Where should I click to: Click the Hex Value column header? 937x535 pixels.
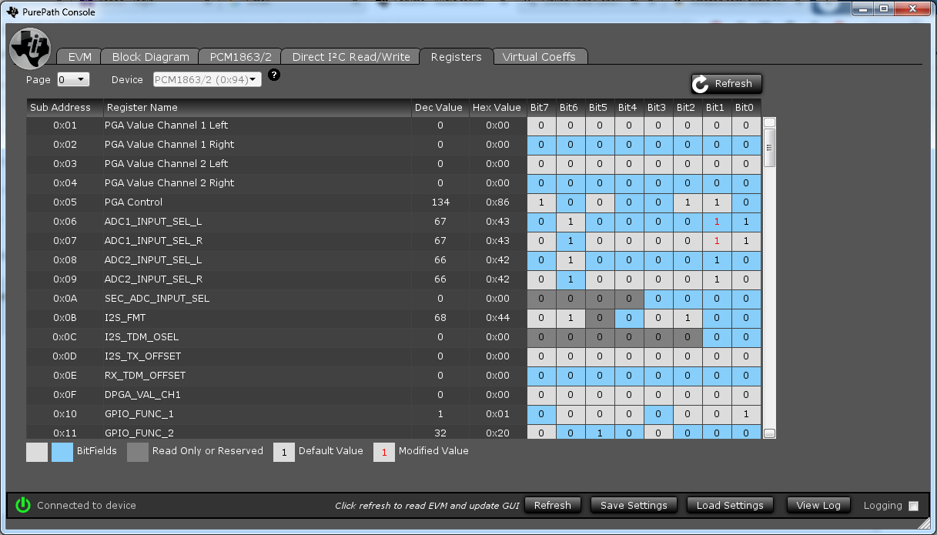click(x=497, y=108)
